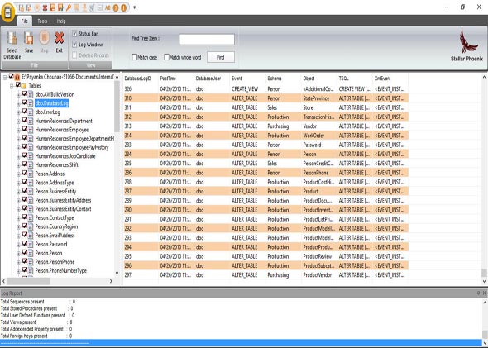Screen dimensions: 488x348
Task: Click the tree panel horizontal scrollbar thumb
Action: pyautogui.click(x=28, y=281)
